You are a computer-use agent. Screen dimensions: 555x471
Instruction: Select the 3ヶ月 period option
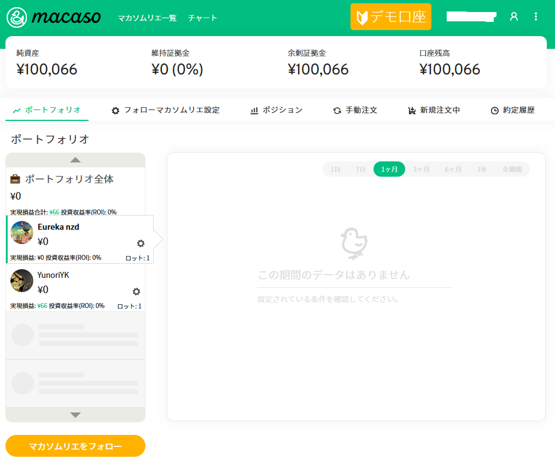[421, 170]
